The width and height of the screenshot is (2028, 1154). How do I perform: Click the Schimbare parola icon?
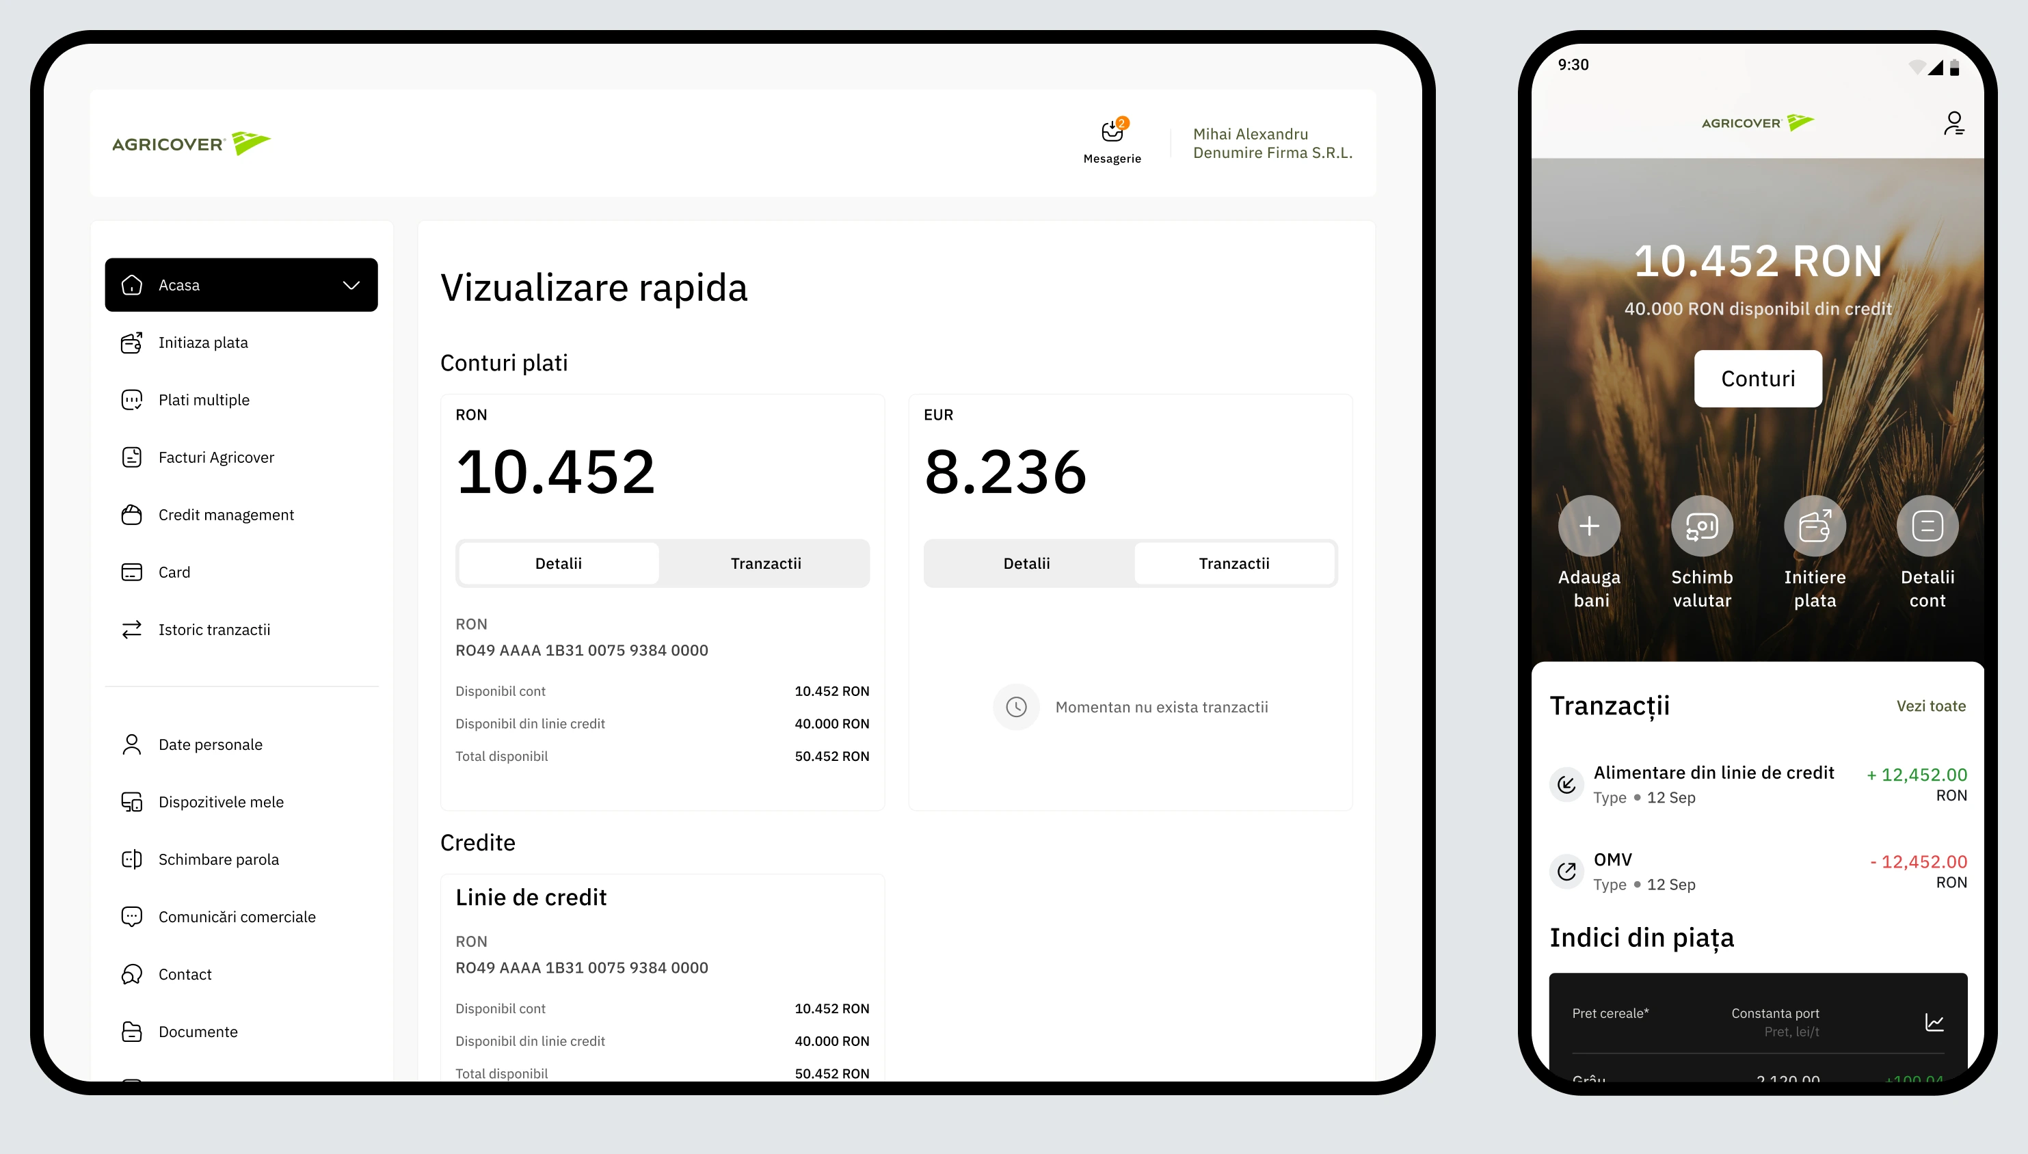pos(131,859)
